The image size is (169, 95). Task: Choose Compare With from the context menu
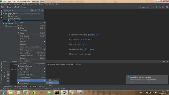(x=32, y=77)
